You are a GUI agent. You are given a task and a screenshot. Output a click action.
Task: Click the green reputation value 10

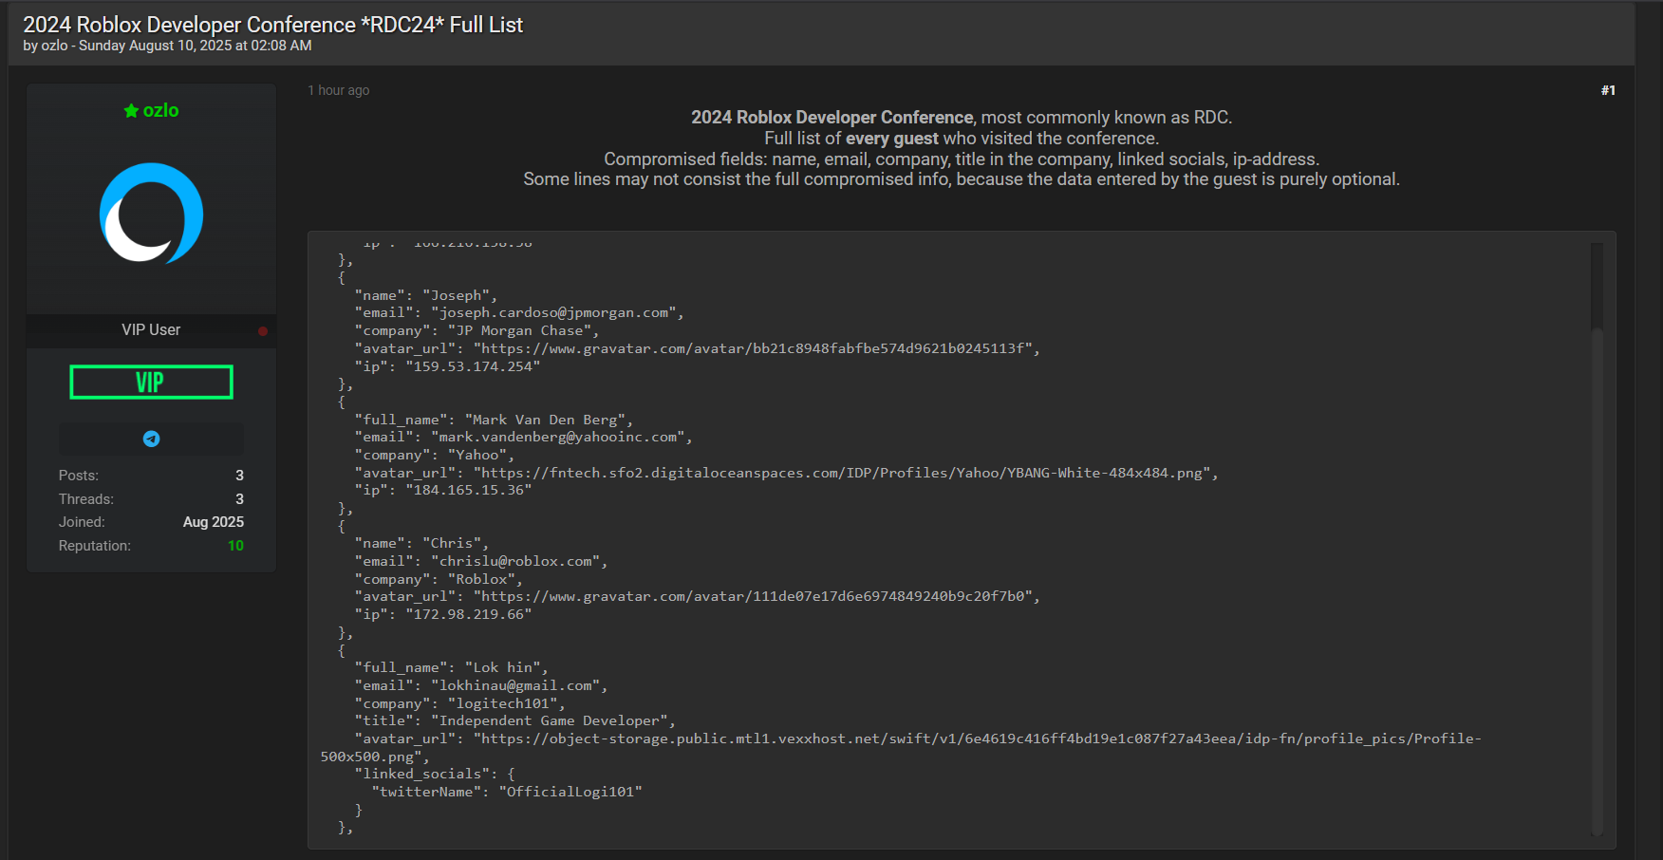tap(235, 546)
